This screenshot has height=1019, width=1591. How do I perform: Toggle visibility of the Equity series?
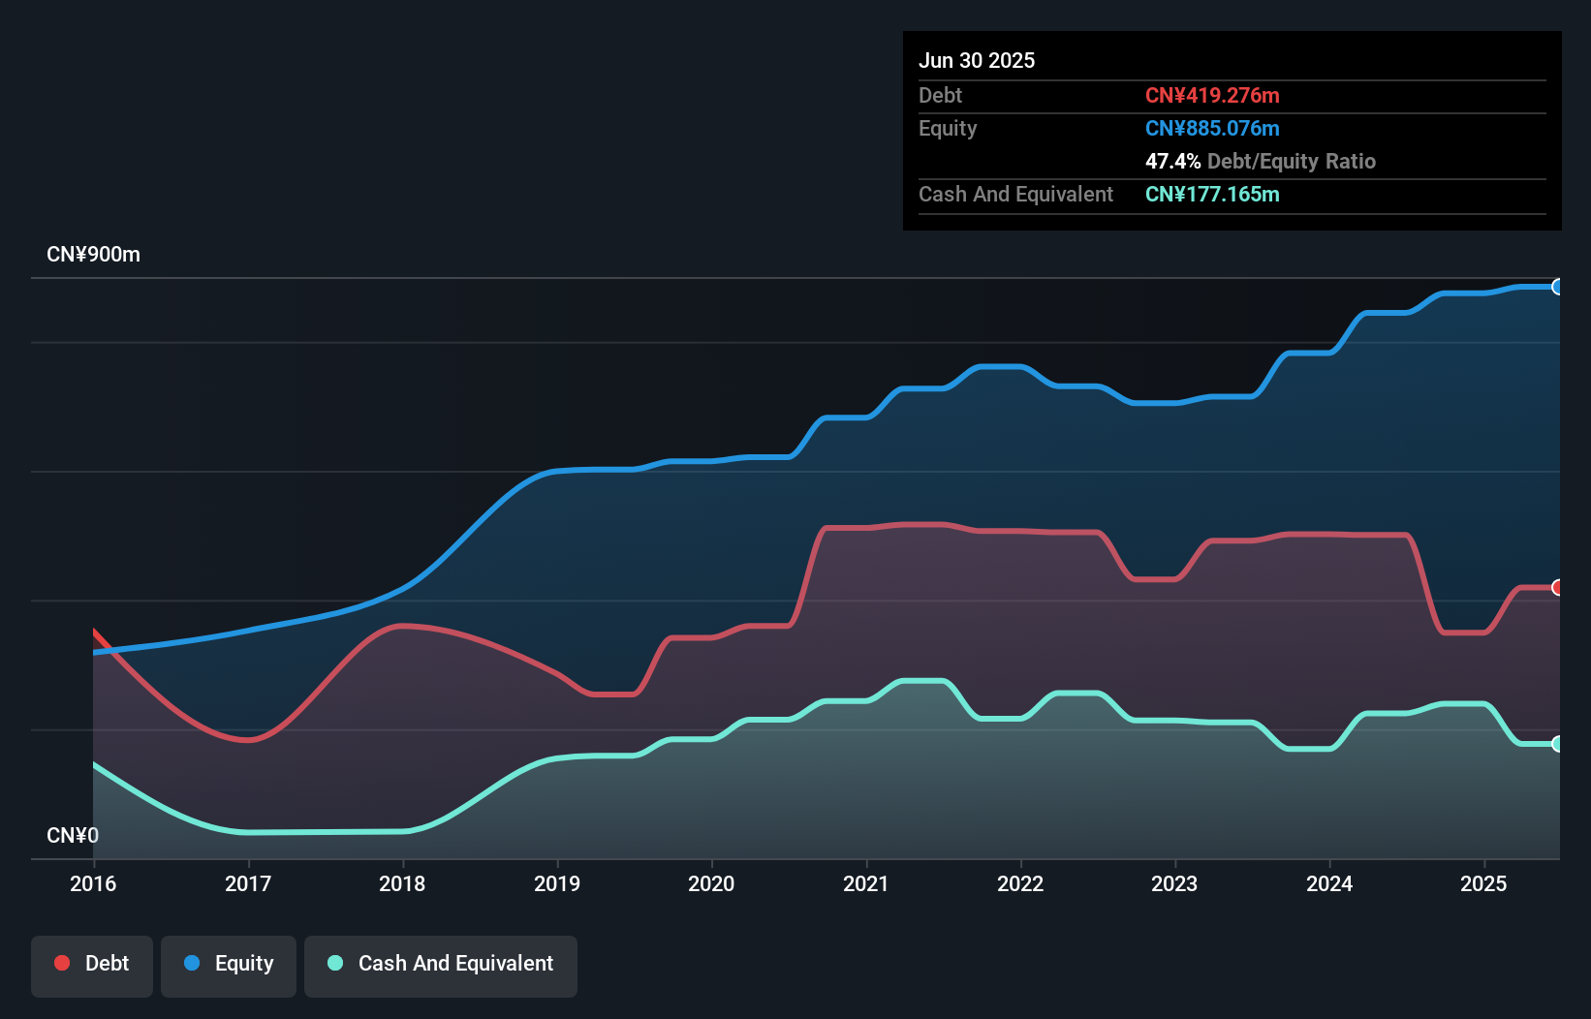[x=228, y=964]
